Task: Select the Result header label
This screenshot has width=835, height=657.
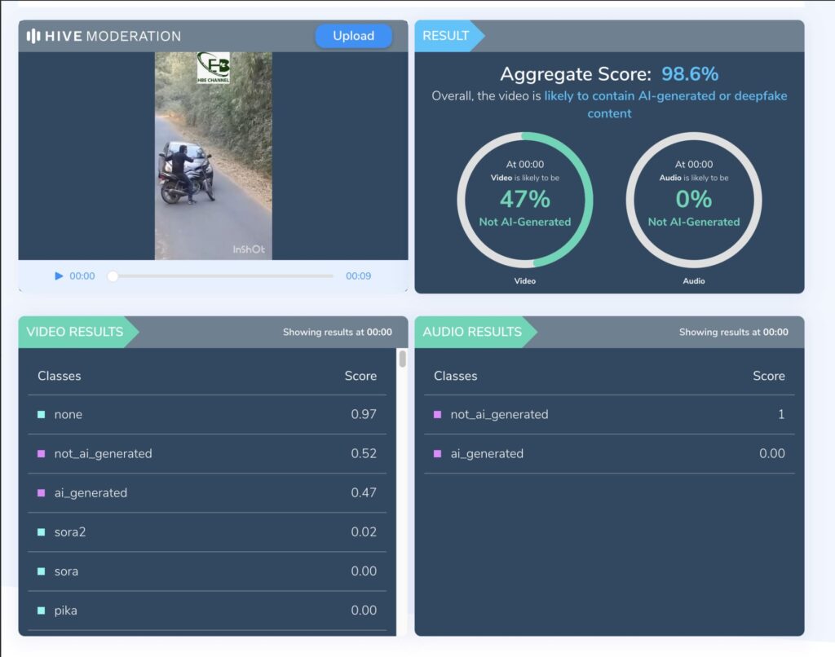Action: point(445,36)
